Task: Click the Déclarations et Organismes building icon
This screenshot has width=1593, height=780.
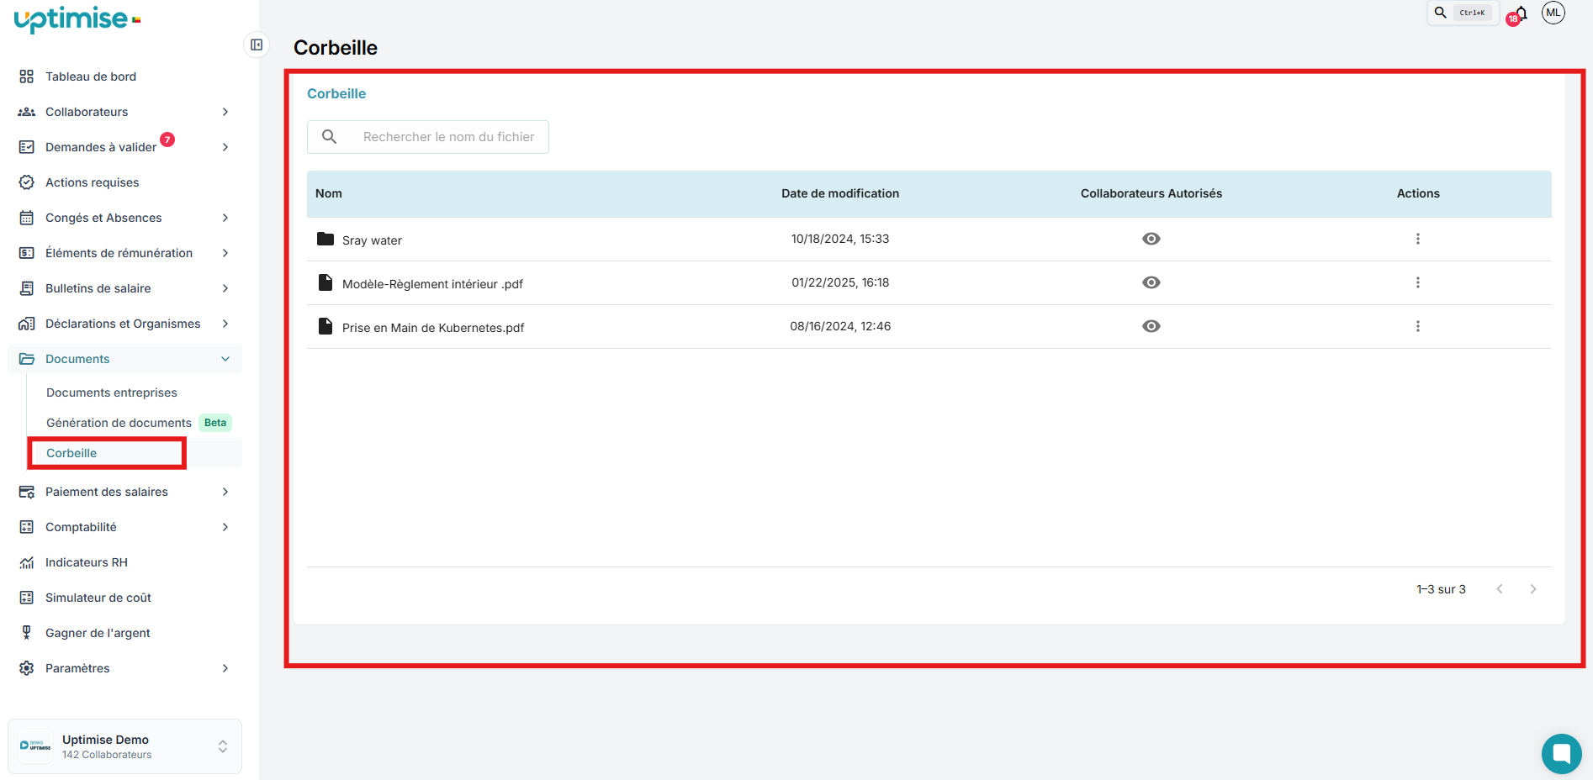Action: pos(27,324)
